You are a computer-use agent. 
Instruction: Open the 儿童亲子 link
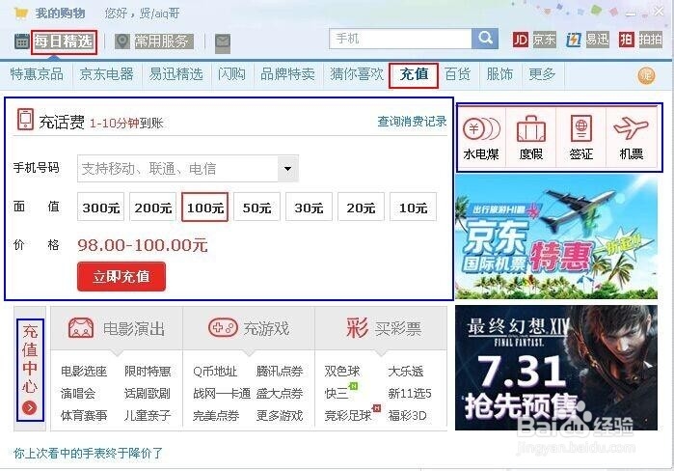click(x=148, y=416)
